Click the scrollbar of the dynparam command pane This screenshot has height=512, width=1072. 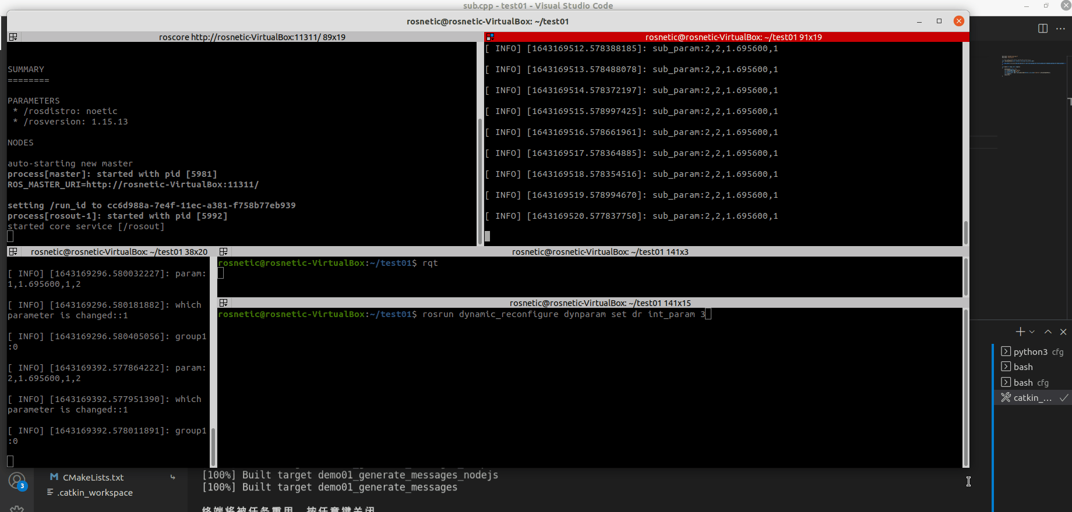point(965,387)
